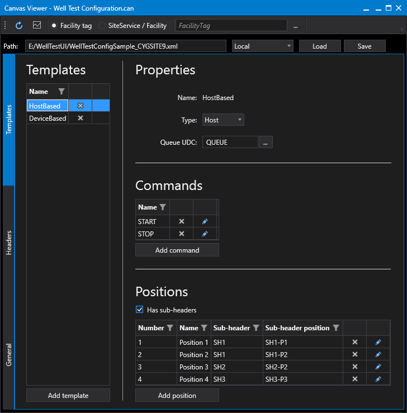Switch to the General side tab
This screenshot has height=413, width=407.
coord(9,355)
